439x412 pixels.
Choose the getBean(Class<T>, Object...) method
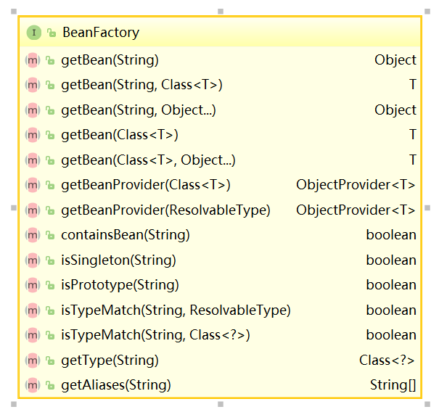tap(148, 160)
